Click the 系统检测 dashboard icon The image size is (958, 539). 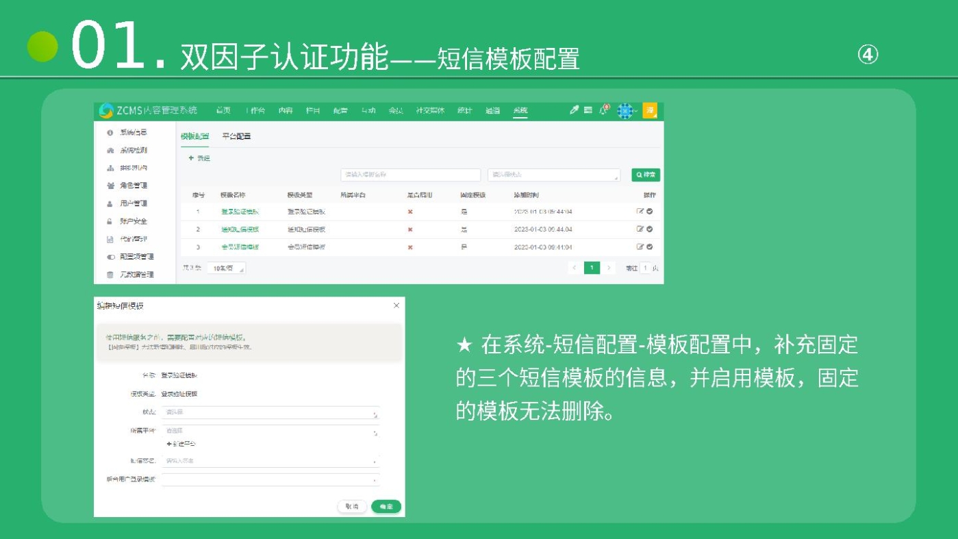click(110, 150)
